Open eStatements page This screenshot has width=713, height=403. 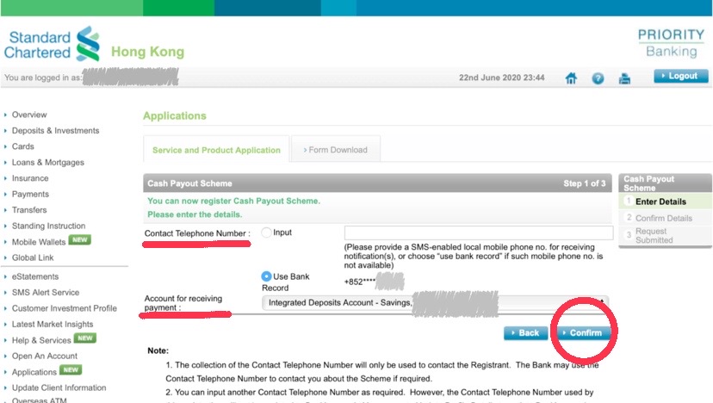(x=35, y=276)
